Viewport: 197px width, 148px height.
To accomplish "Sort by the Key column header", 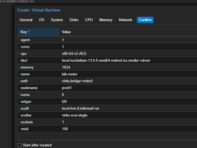I will click(38, 32).
